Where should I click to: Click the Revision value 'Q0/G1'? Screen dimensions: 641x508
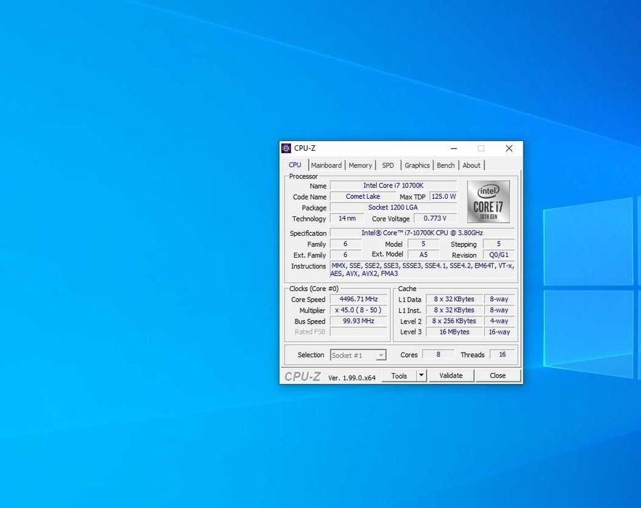499,255
